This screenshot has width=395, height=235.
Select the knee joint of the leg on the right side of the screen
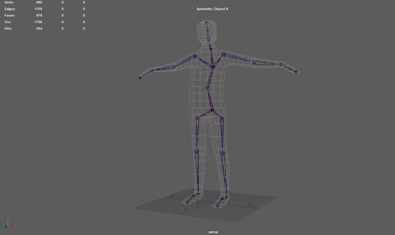(222, 153)
